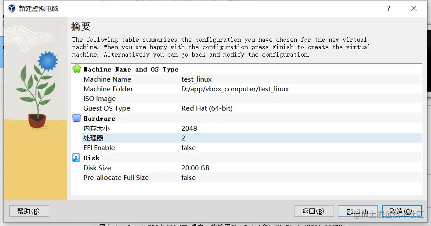Click the VirtualBox cube icon in title bar
This screenshot has width=431, height=226.
point(12,8)
